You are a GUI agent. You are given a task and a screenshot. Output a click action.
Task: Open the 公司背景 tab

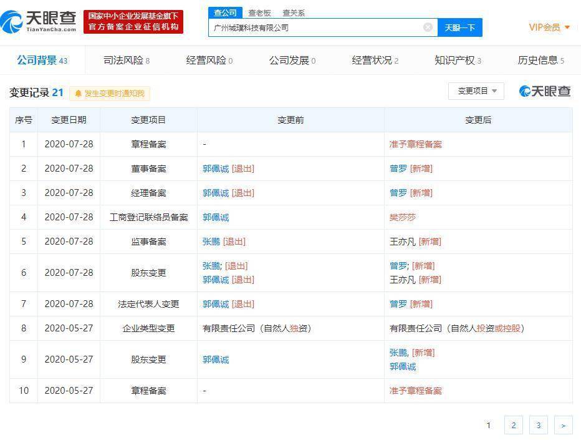pyautogui.click(x=42, y=60)
